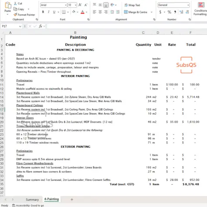Decrease decimal places
The image size is (207, 207).
click(x=187, y=12)
